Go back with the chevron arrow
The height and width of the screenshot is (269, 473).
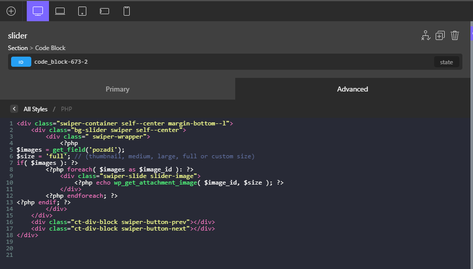point(14,109)
